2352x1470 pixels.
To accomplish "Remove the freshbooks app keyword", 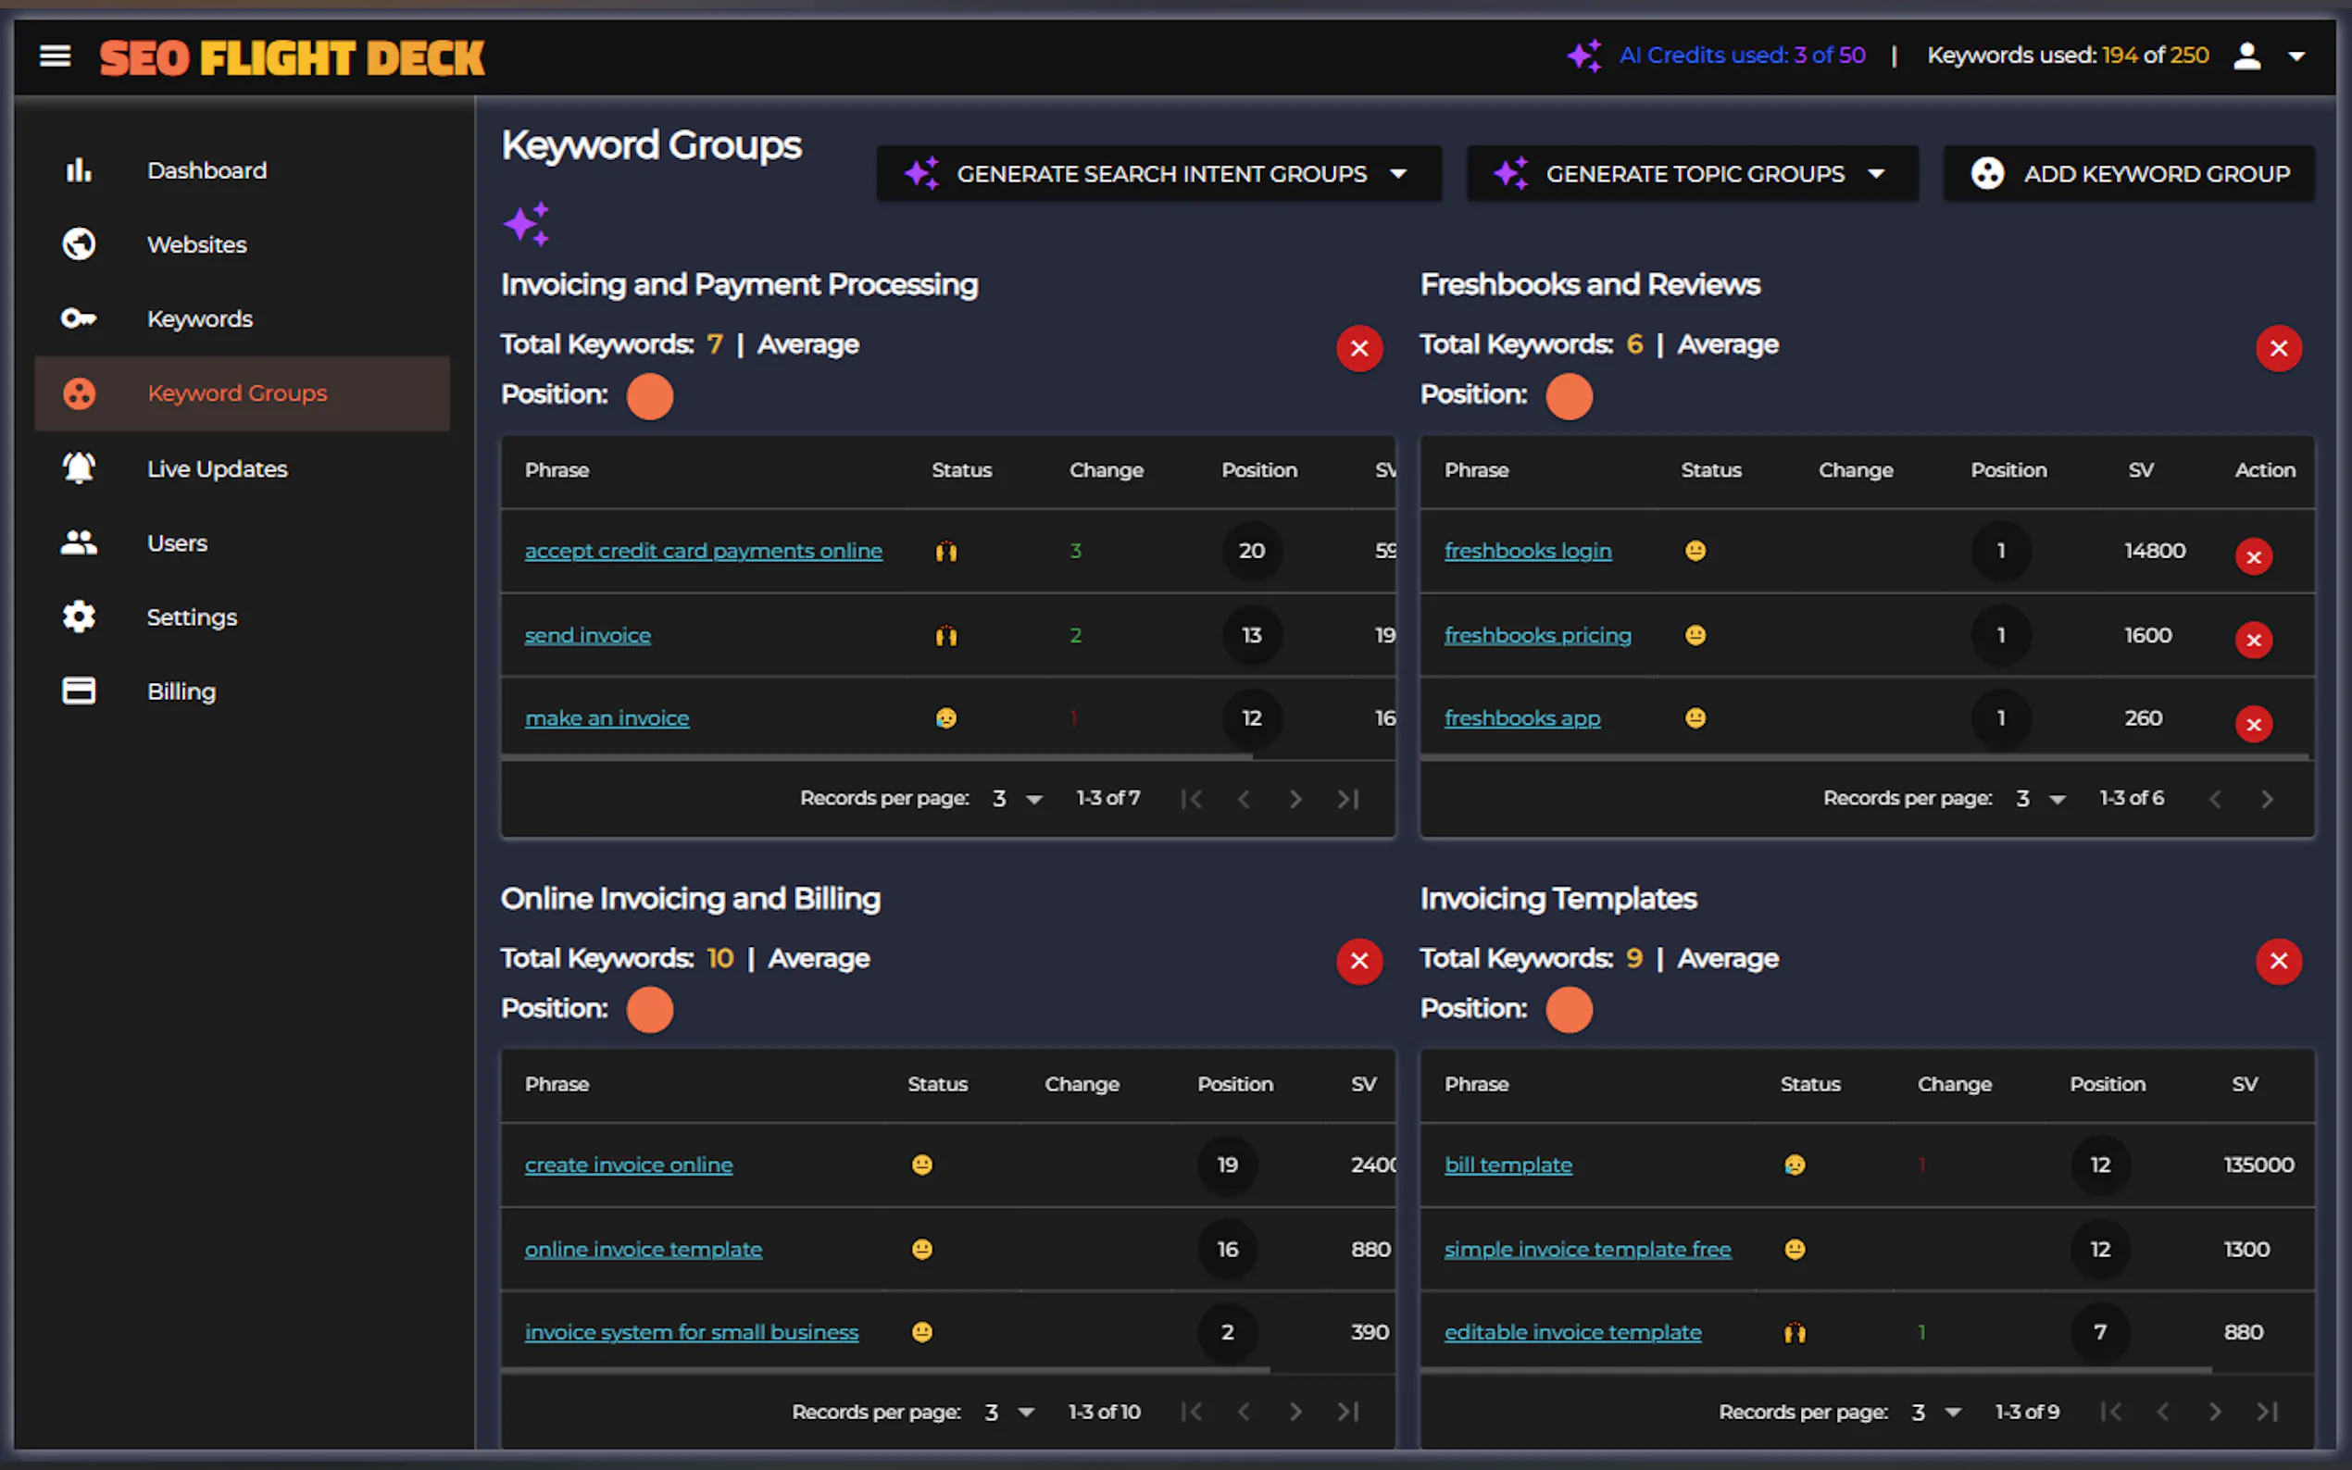I will click(2253, 723).
